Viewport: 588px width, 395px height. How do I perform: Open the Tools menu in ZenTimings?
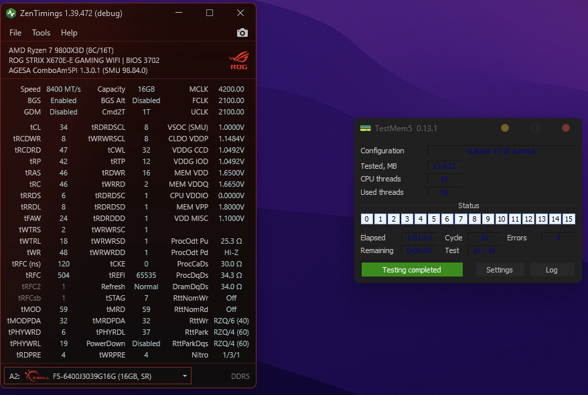point(41,33)
